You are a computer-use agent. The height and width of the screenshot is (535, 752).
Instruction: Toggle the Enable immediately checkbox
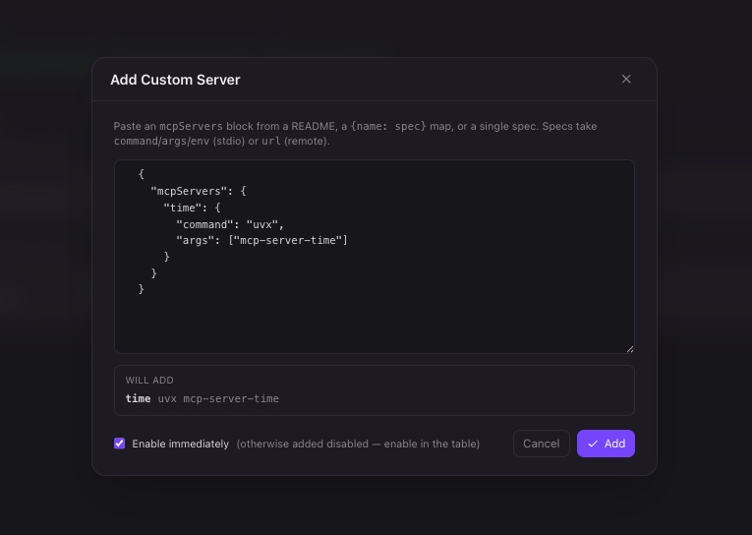click(x=119, y=444)
